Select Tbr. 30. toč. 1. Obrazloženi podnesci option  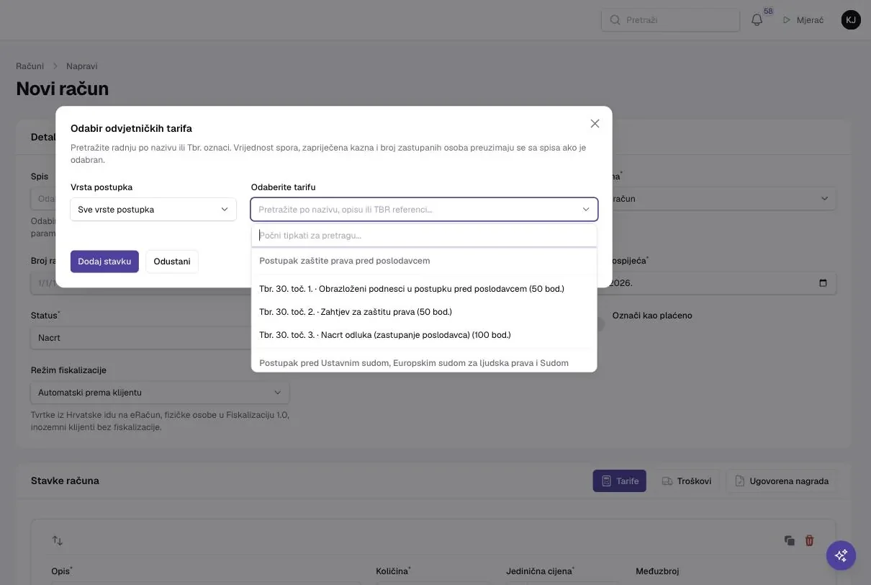424,289
